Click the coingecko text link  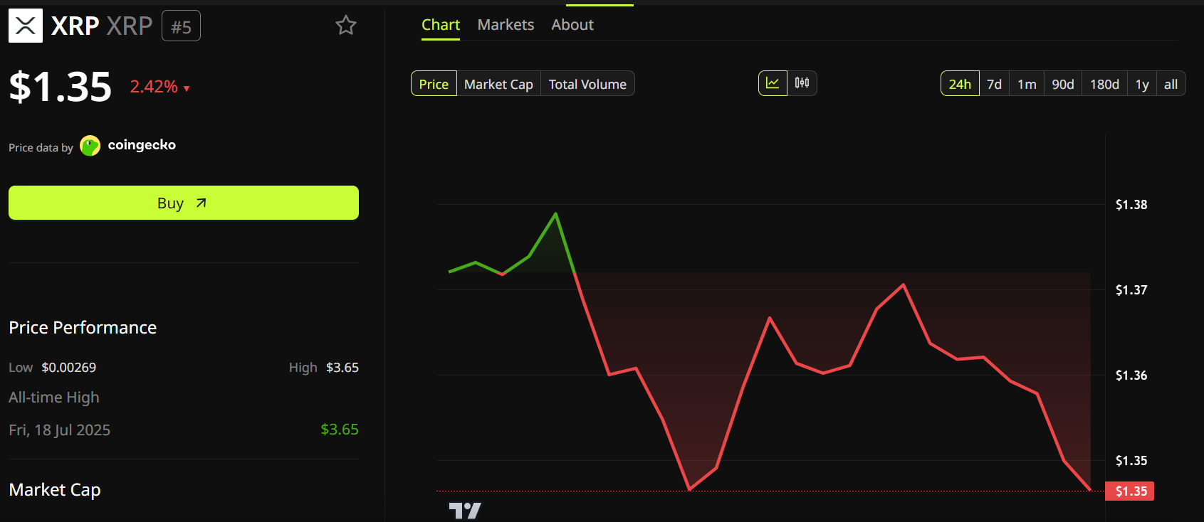[142, 144]
